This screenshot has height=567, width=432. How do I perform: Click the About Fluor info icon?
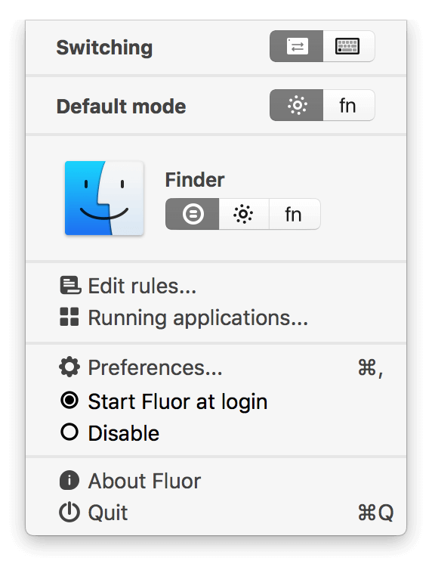[69, 481]
